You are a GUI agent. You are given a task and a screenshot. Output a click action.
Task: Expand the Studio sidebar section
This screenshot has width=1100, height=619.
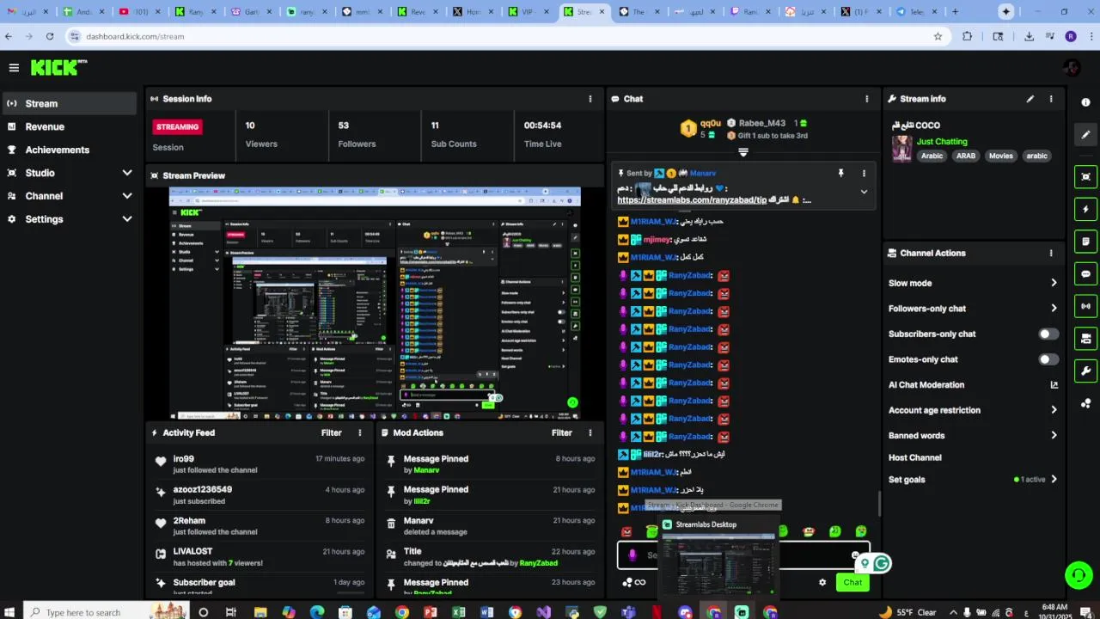69,173
